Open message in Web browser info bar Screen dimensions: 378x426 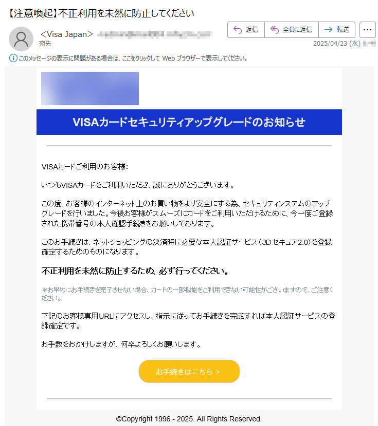tap(133, 58)
